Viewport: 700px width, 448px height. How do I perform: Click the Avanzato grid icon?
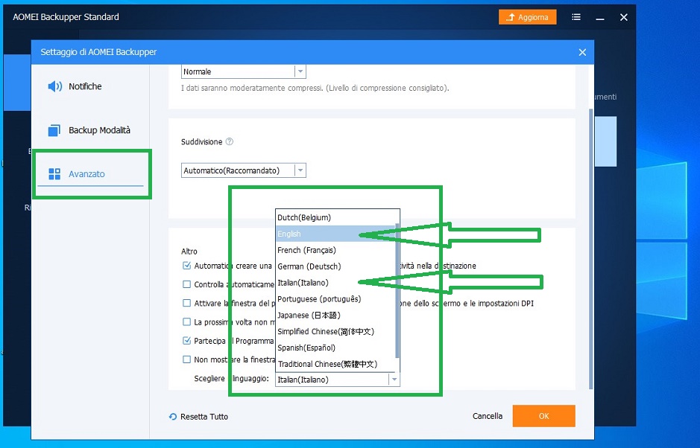click(x=54, y=174)
